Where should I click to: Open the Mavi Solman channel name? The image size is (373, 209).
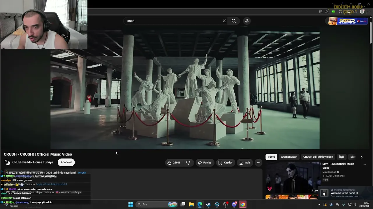[329, 172]
